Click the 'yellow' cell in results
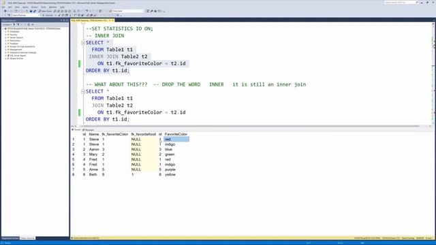Screen dimensions: 436x245 tap(170, 174)
